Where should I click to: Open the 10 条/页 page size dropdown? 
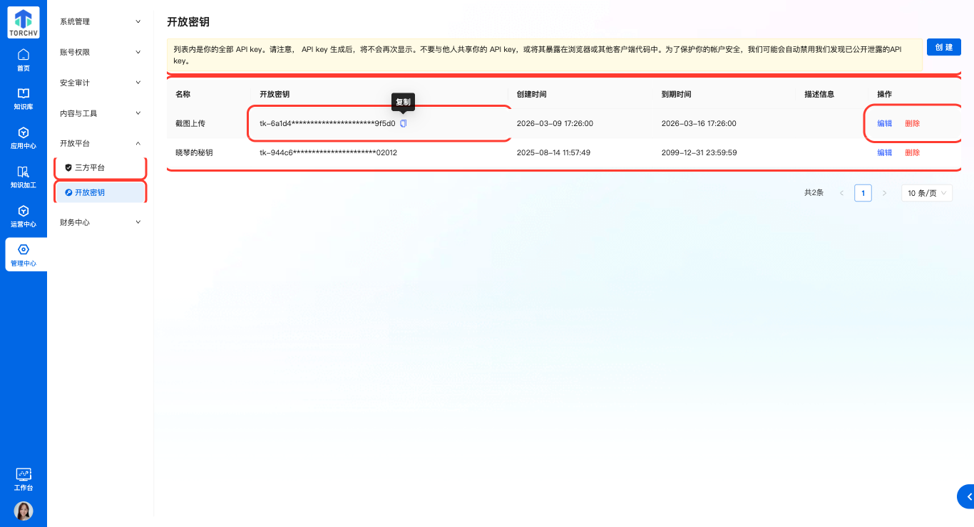(926, 193)
